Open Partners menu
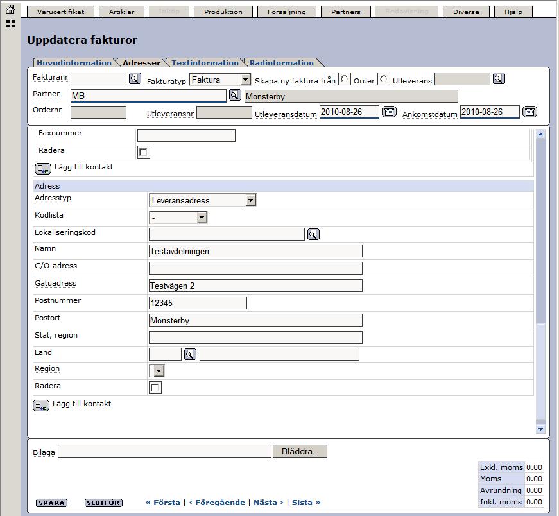 pyautogui.click(x=346, y=12)
